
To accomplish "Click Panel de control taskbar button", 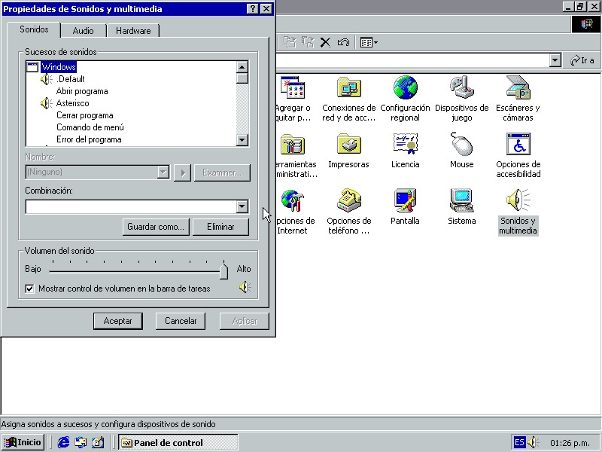I will coord(178,442).
